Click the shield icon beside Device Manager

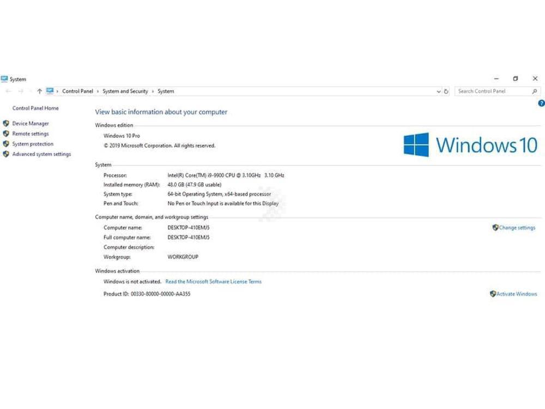pyautogui.click(x=6, y=124)
